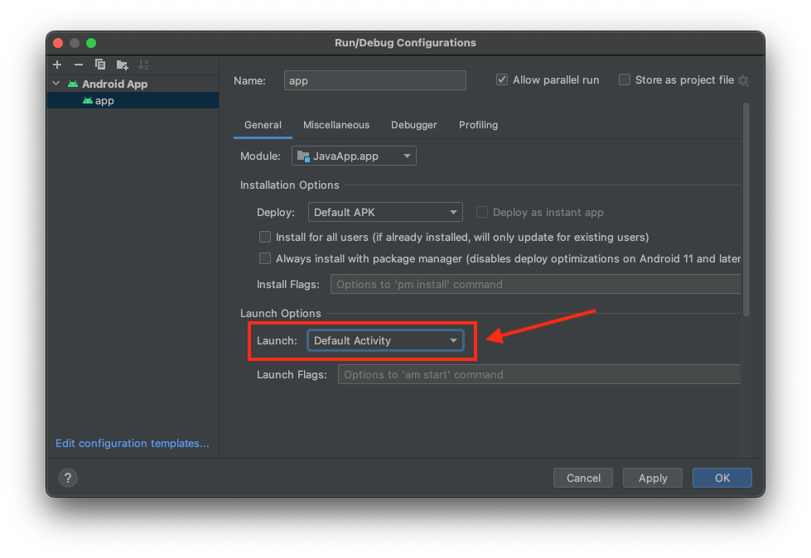
Task: Switch to the Miscellaneous tab
Action: [336, 125]
